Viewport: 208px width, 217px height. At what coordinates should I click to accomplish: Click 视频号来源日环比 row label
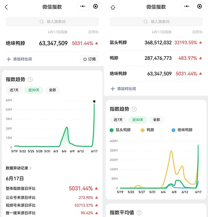click(x=21, y=205)
